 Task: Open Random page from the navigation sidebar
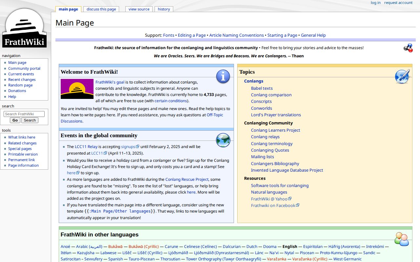click(x=20, y=85)
